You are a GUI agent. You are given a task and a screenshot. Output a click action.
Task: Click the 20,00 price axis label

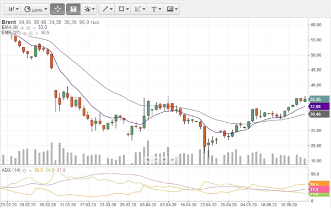[x=316, y=146]
